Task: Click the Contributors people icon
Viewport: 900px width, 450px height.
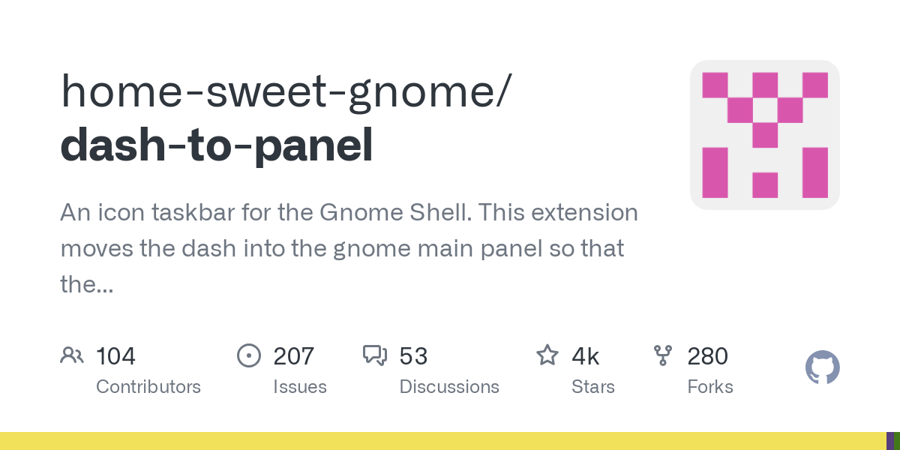Action: coord(72,355)
